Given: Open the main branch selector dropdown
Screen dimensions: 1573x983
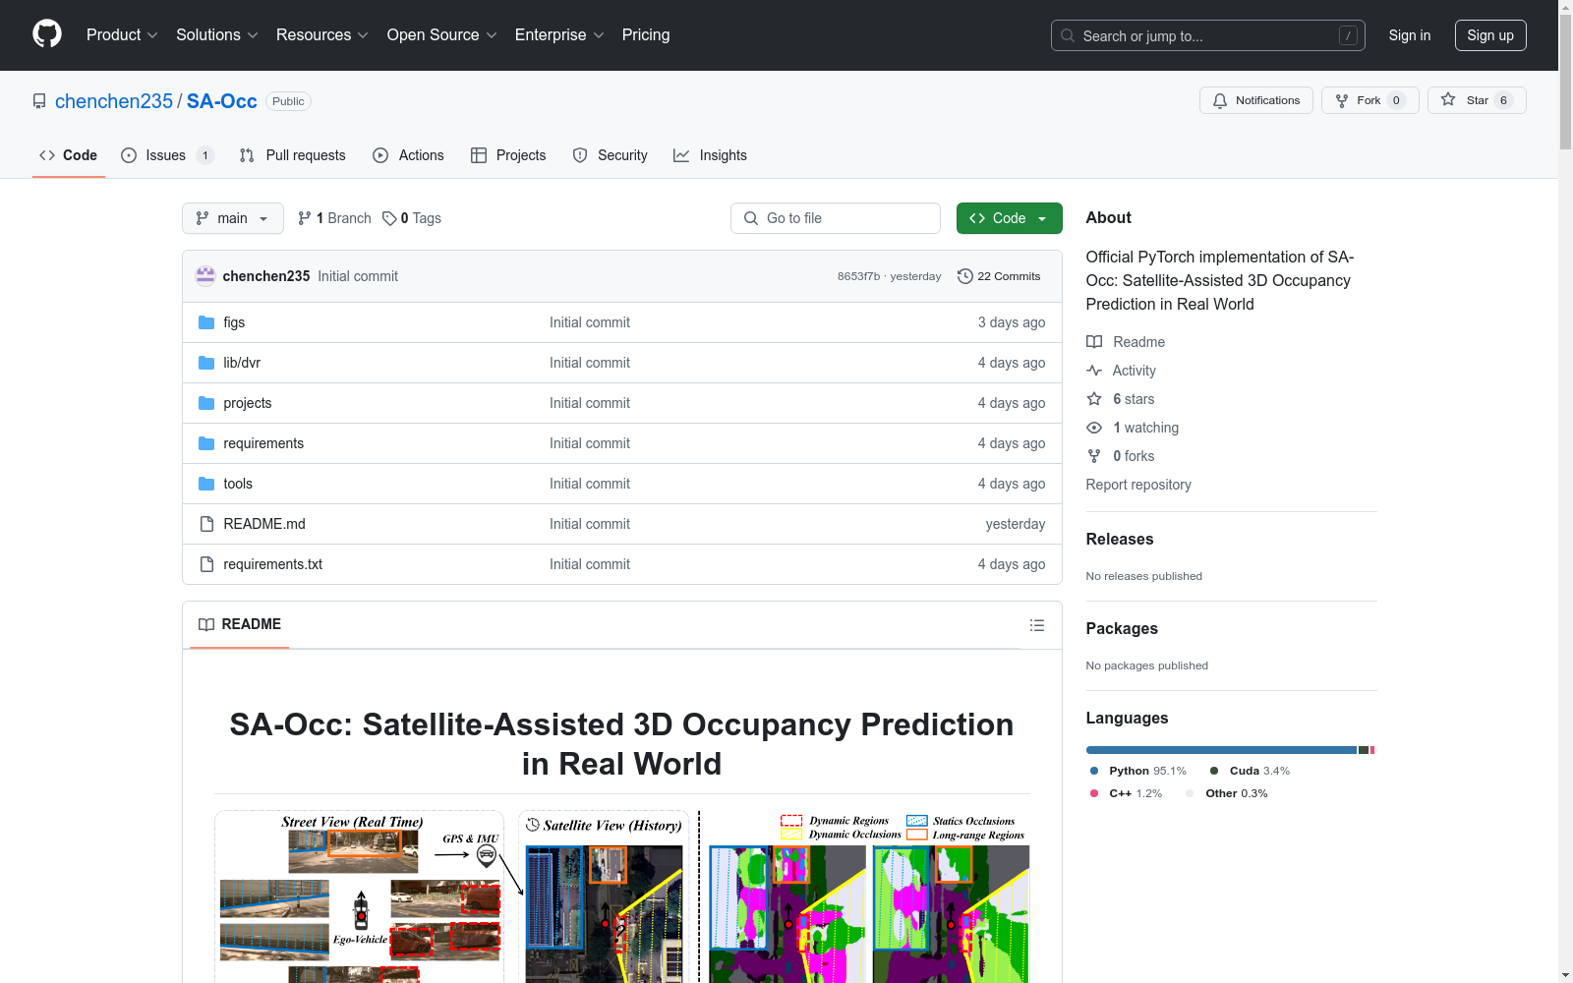Looking at the screenshot, I should pos(233,218).
